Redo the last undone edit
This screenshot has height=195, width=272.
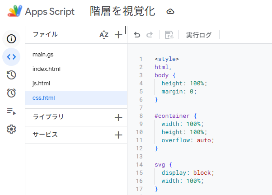(150, 35)
